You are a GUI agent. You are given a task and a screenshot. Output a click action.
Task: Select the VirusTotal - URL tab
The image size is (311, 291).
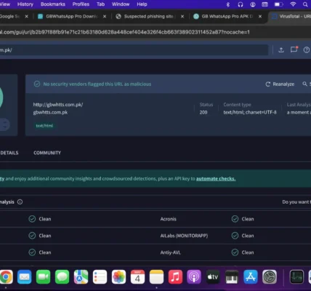click(291, 16)
